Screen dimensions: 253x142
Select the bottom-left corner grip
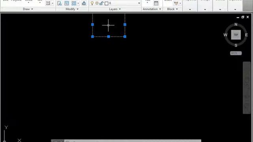(93, 37)
